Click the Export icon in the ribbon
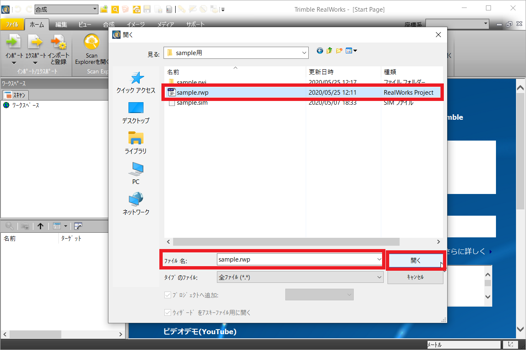 [x=35, y=42]
